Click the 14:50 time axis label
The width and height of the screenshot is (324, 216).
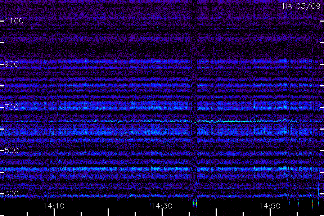click(x=270, y=206)
